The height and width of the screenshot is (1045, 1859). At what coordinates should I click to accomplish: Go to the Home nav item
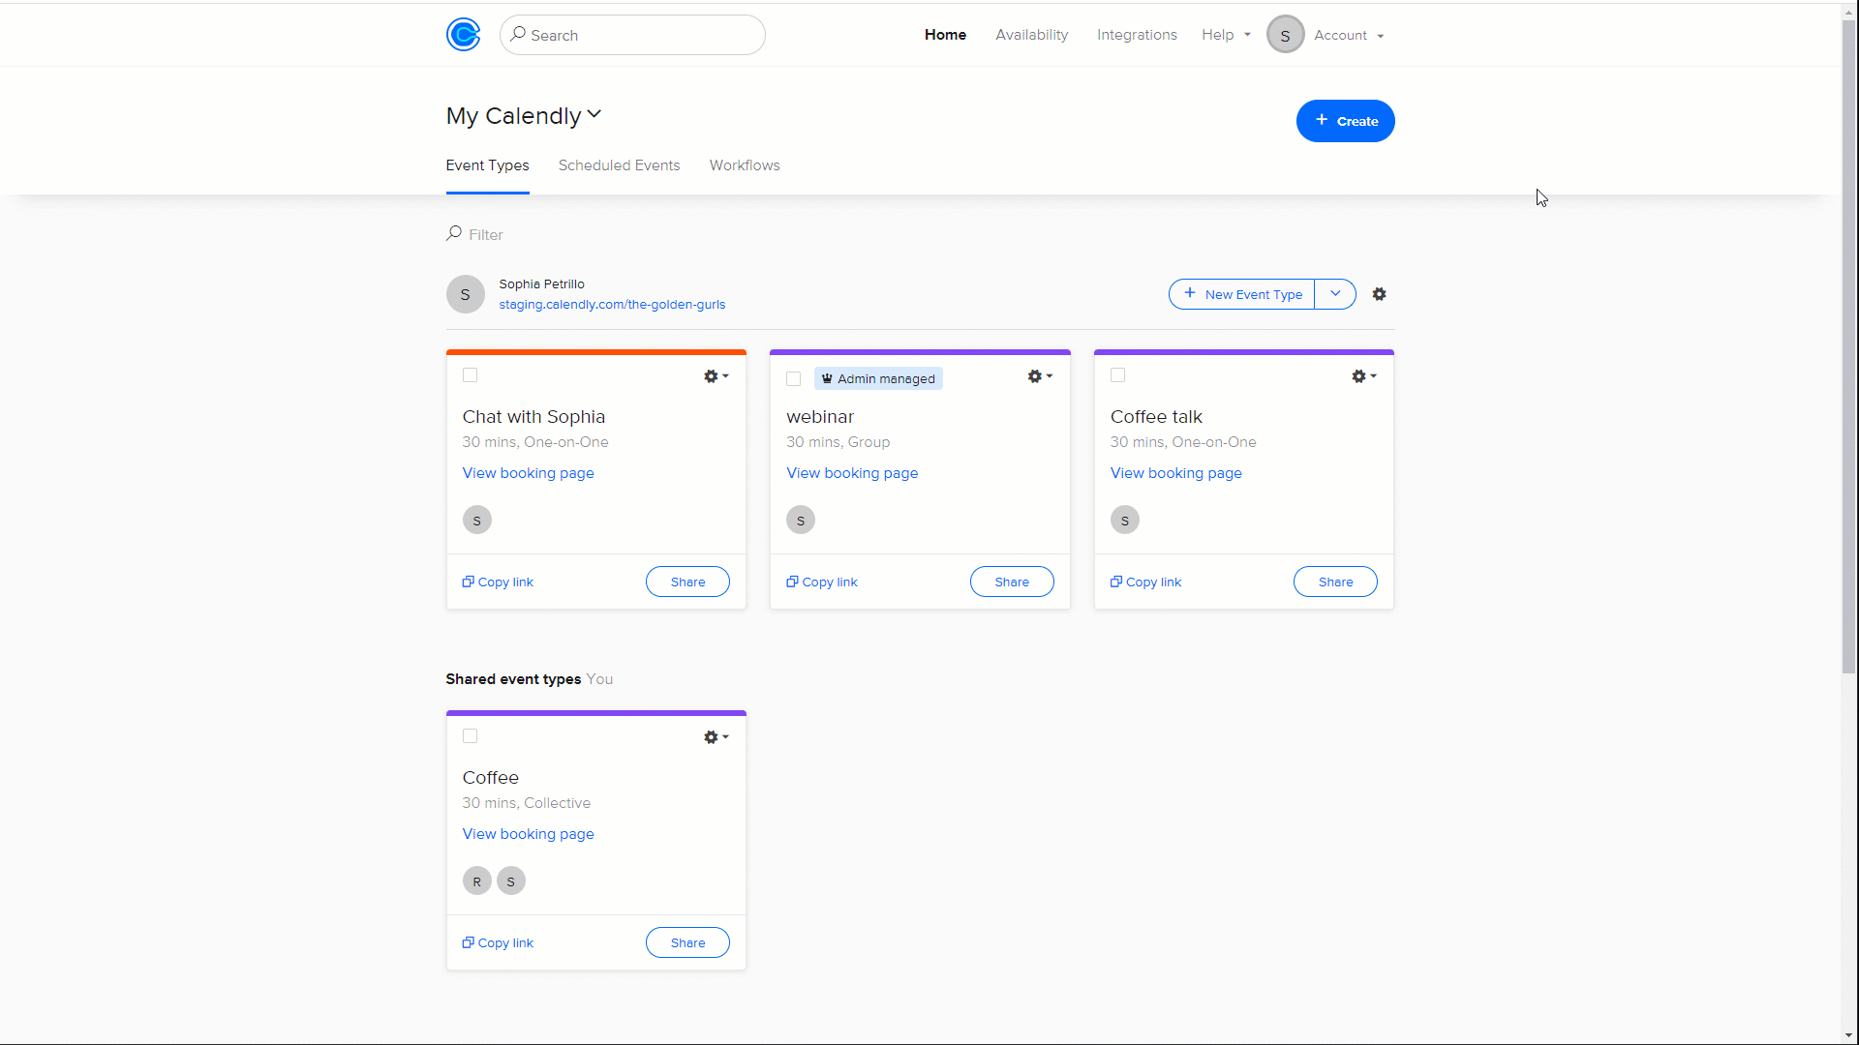[x=945, y=35]
